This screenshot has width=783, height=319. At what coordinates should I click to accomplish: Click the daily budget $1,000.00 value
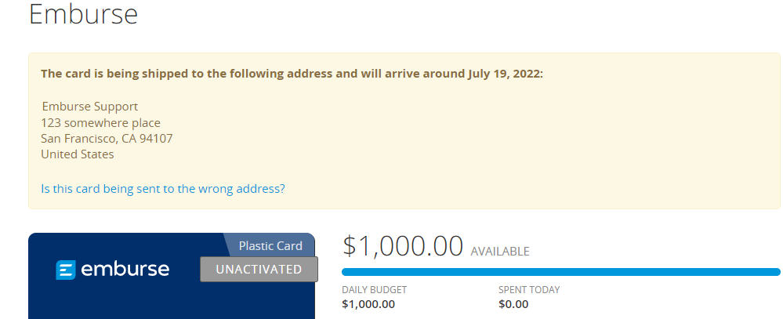(368, 304)
